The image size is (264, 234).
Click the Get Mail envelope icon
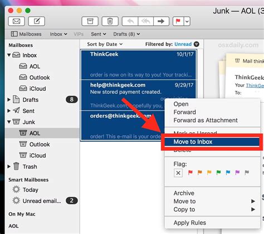coord(16,21)
